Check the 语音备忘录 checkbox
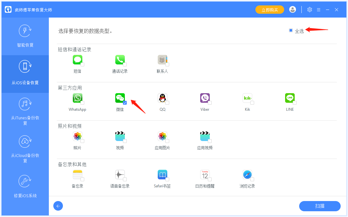The width and height of the screenshot is (348, 217). pos(125,179)
